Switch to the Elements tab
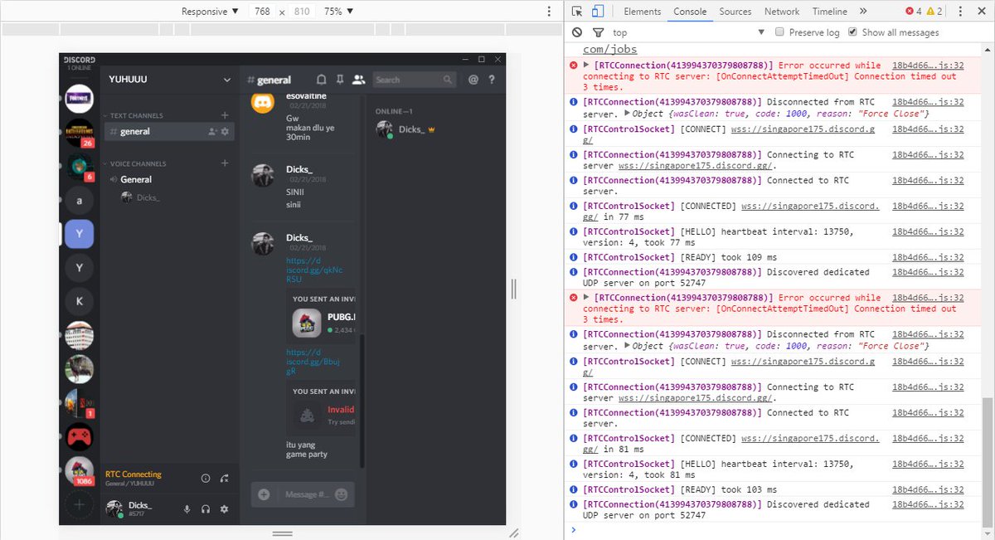Image resolution: width=995 pixels, height=540 pixels. [x=643, y=11]
